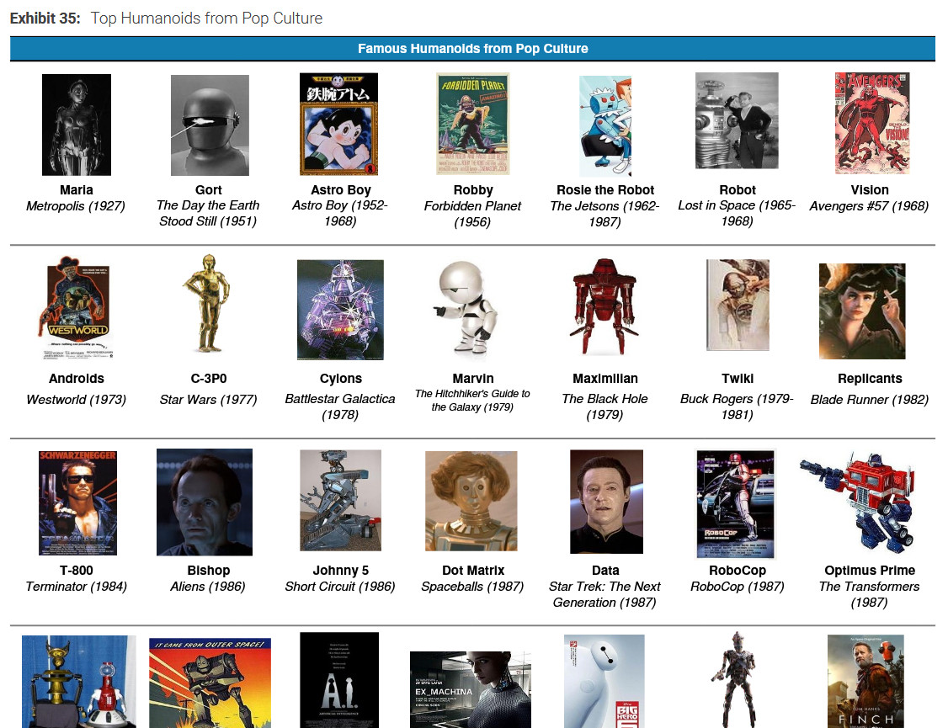Click 'Lost in Space (1965-1968)' caption
948x728 pixels.
click(737, 213)
